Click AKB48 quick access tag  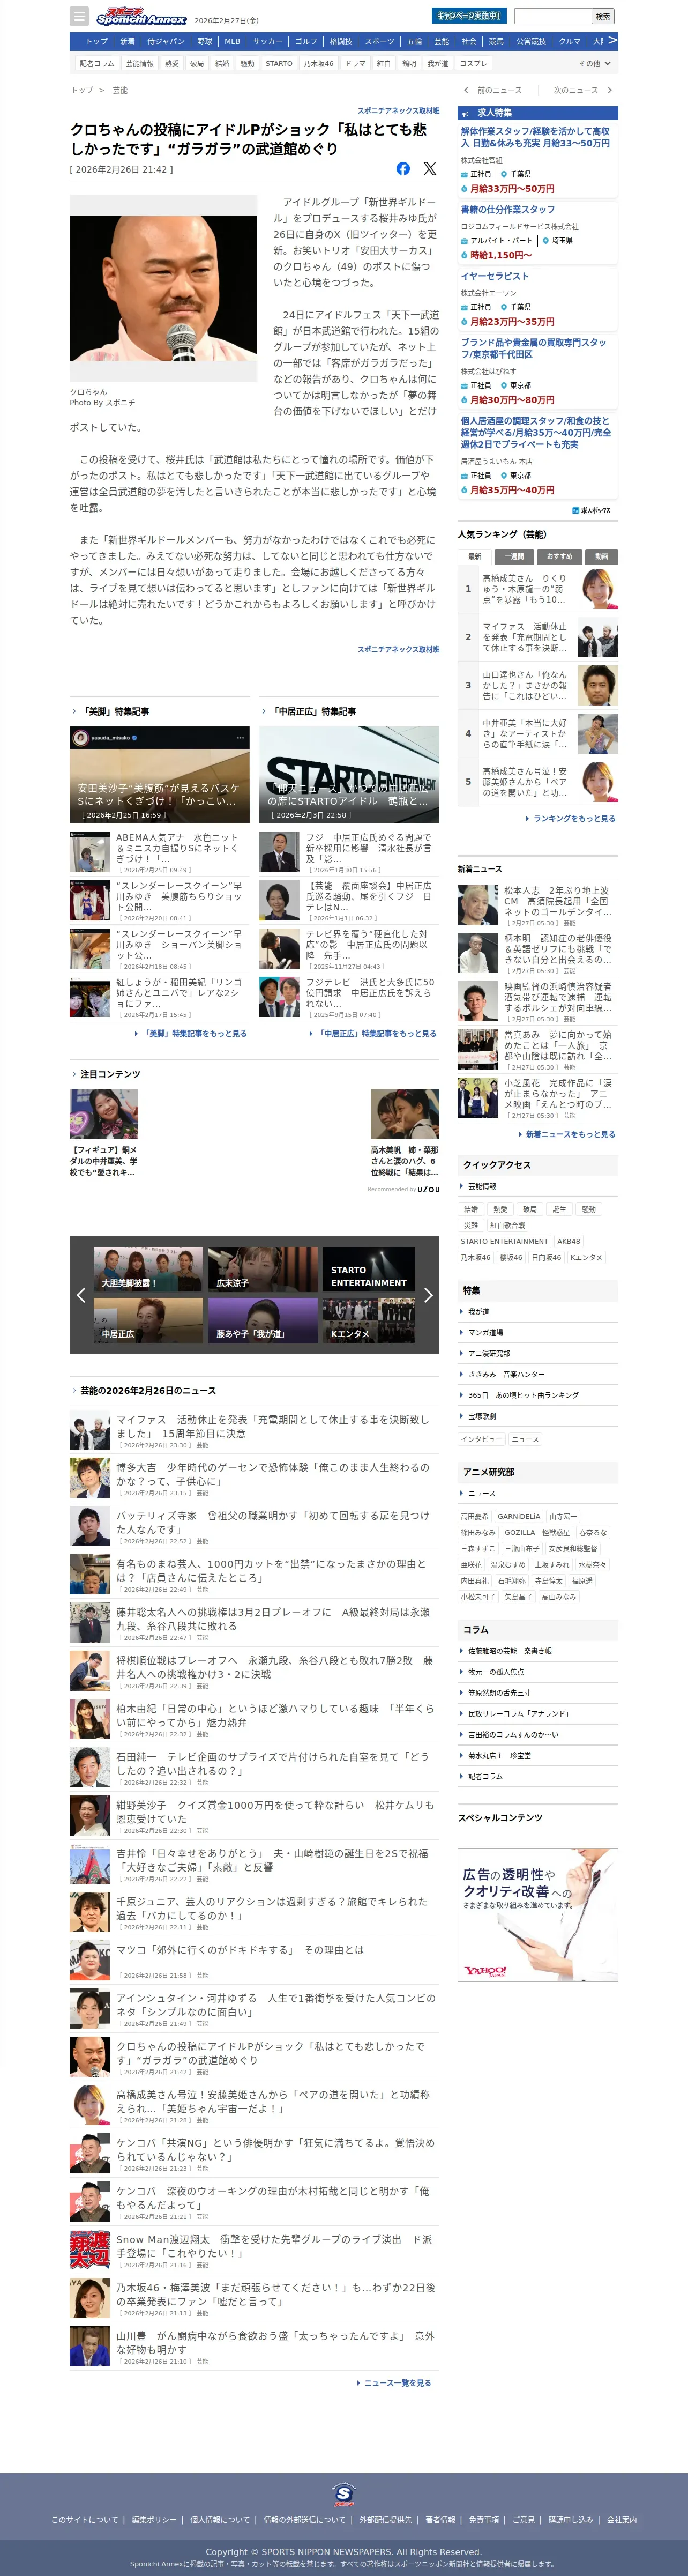[568, 1241]
